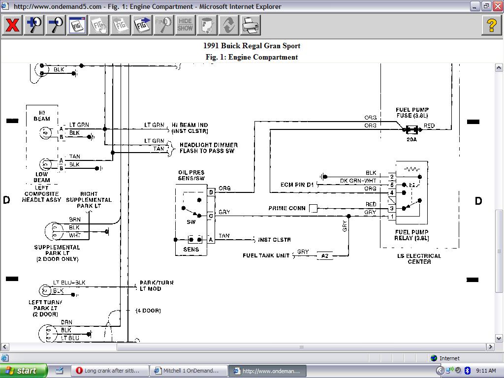Open help with the yellow question mark
Screen dimensions: 504x378
pos(492,25)
